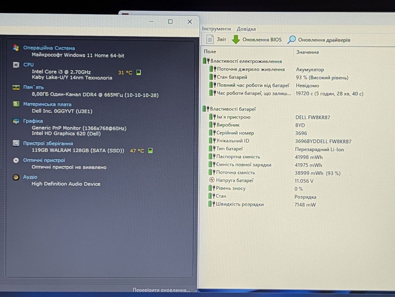Viewport: 395px width, 297px height.
Task: Click the green BIOS update arrow icon
Action: click(x=236, y=39)
